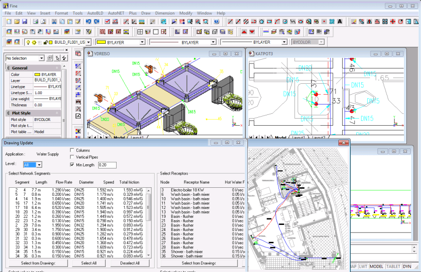Image resolution: width=421 pixels, height=272 pixels.
Task: Click the valve icon in left sidebar
Action: (78, 102)
